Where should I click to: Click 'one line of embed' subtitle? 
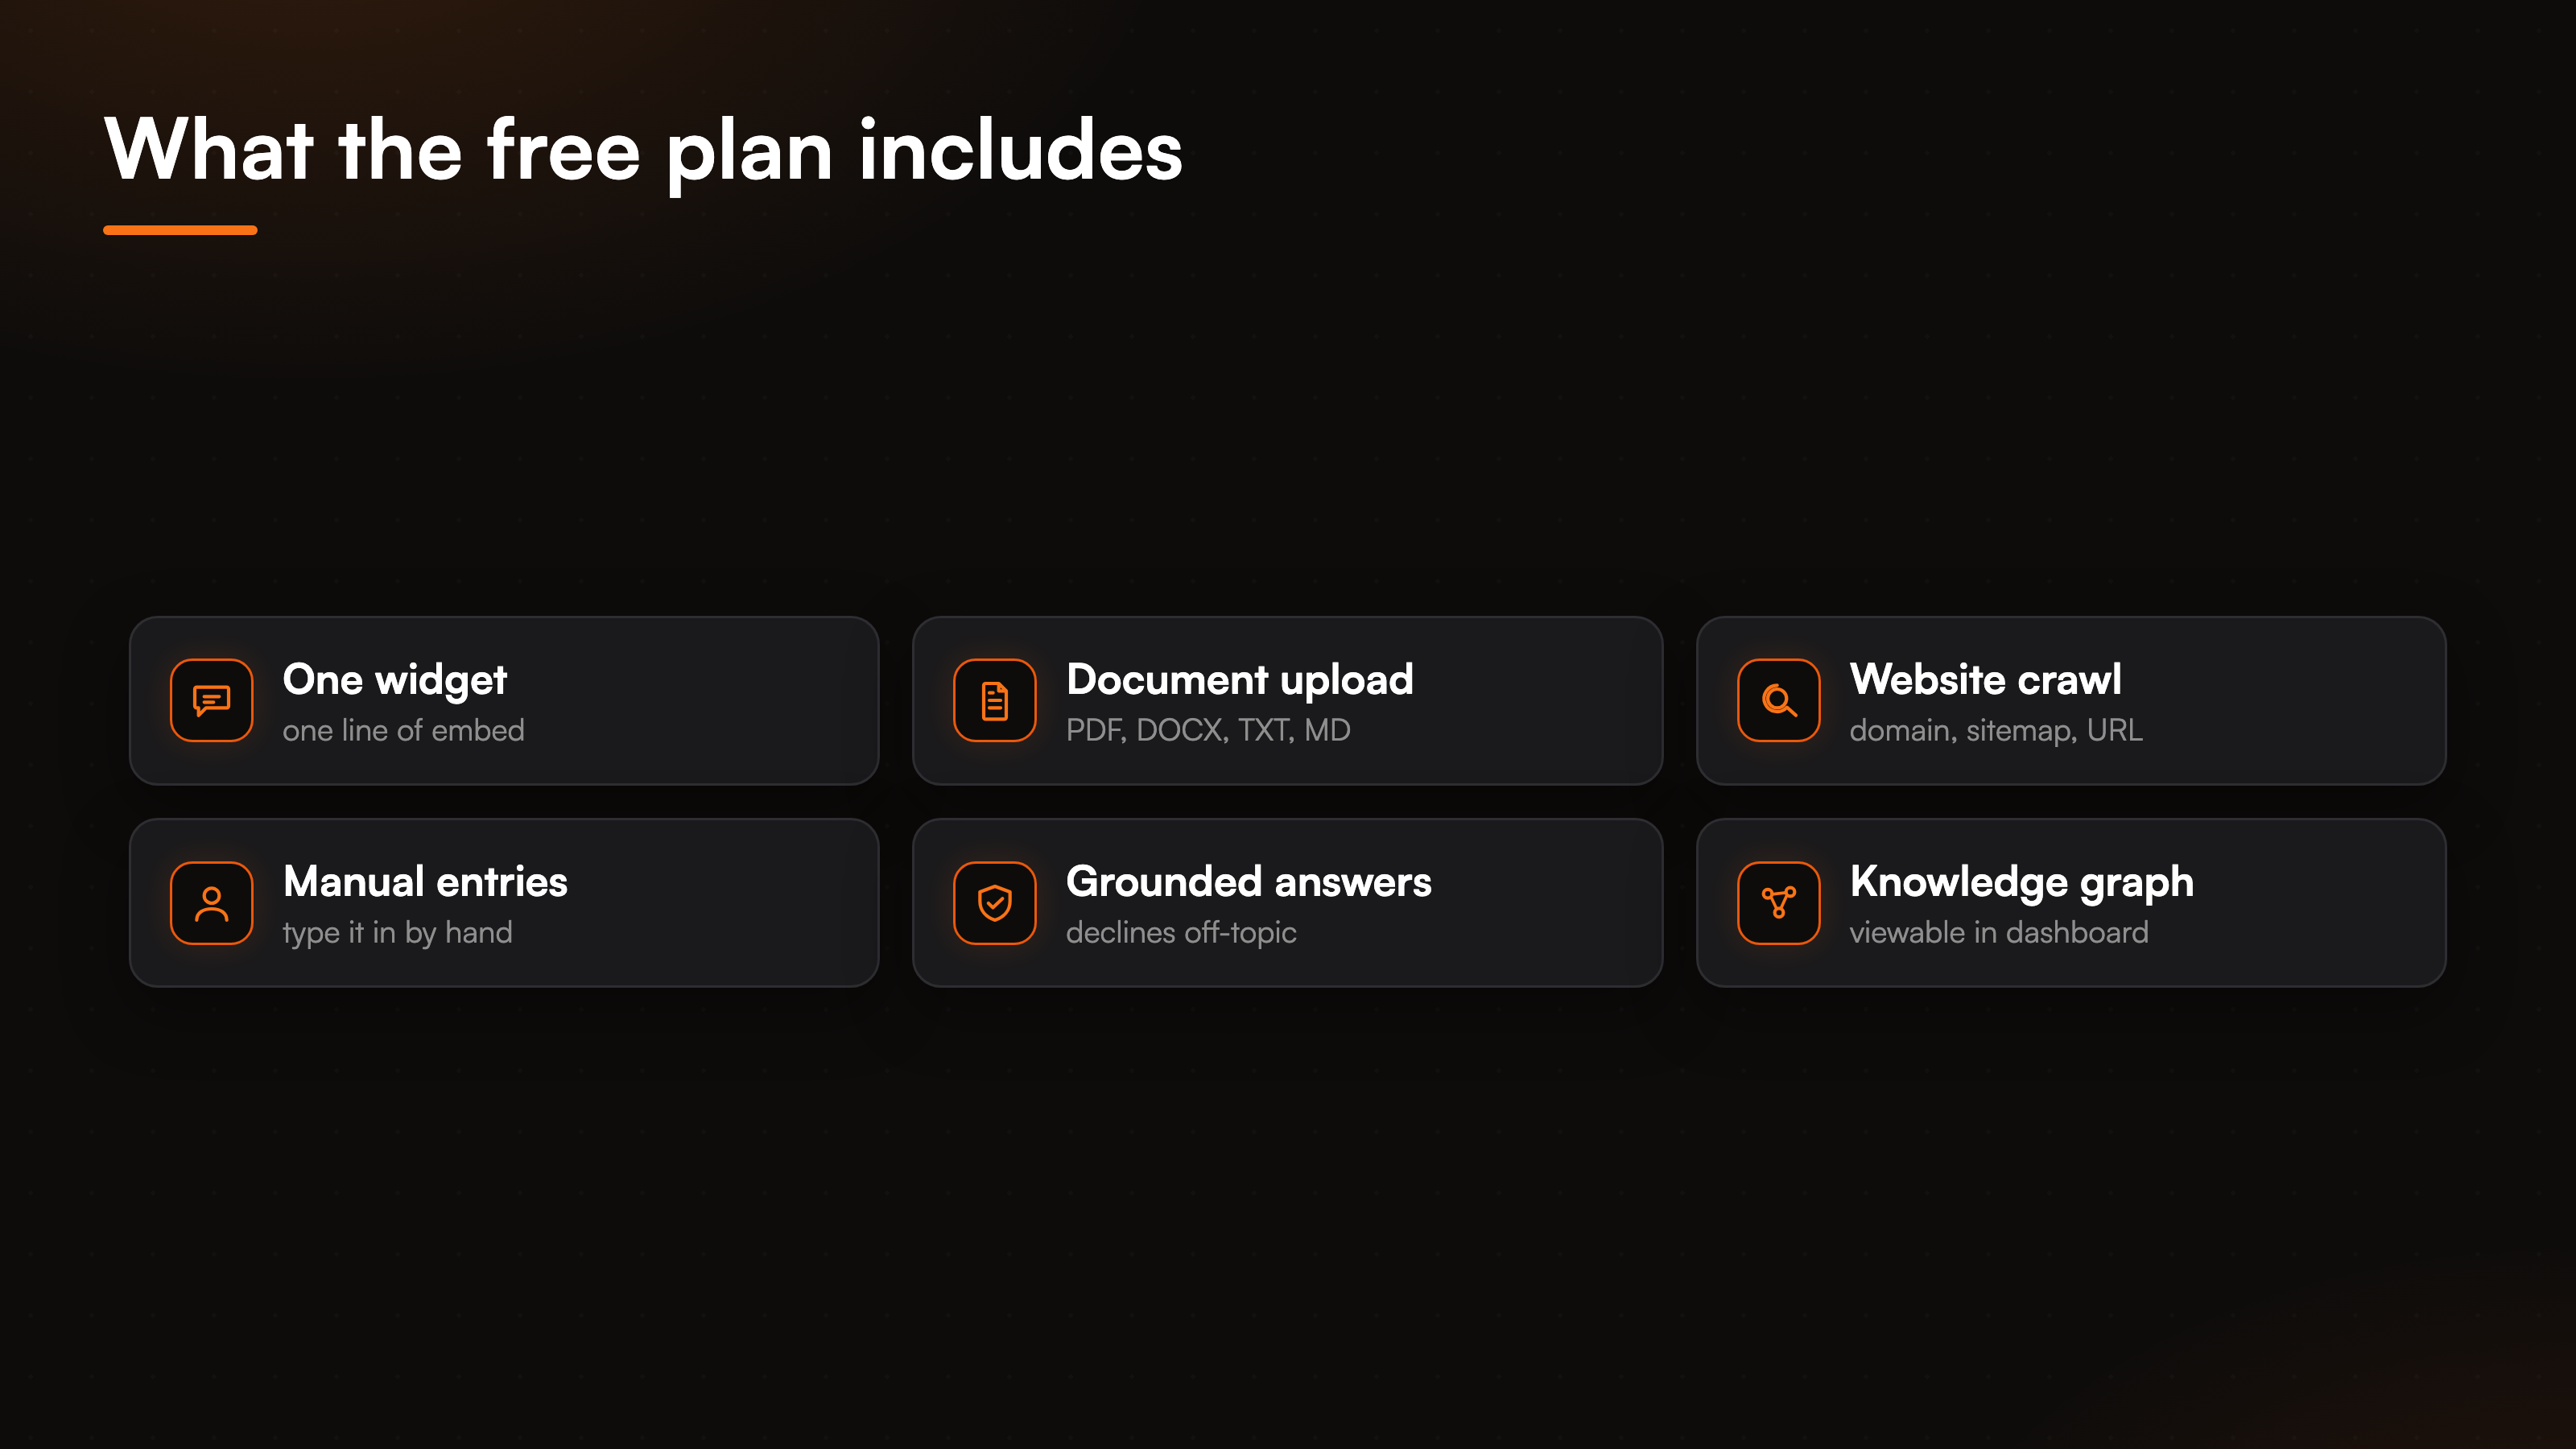[x=403, y=731]
